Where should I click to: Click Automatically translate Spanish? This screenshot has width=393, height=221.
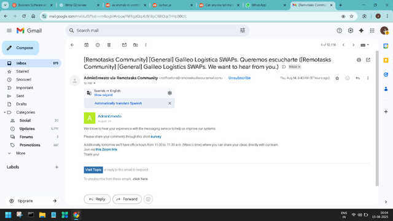(x=118, y=103)
